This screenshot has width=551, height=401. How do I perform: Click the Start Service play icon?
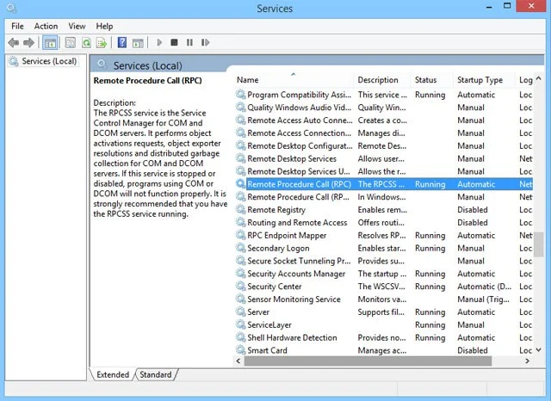pyautogui.click(x=159, y=42)
